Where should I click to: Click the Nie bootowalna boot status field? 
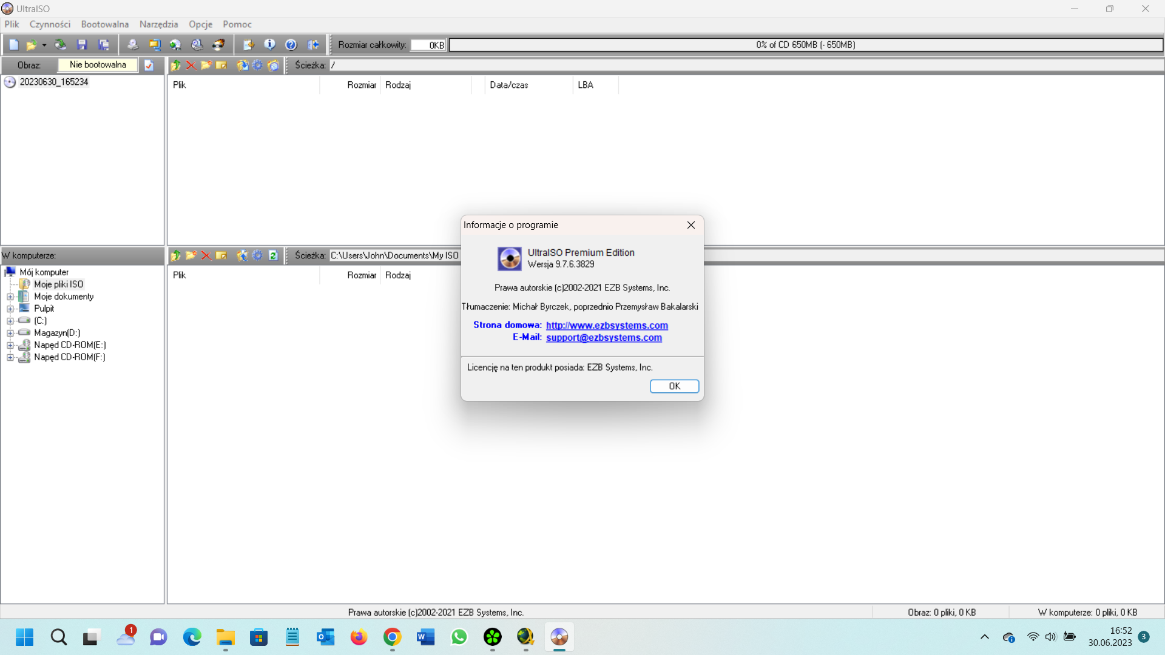pos(98,65)
